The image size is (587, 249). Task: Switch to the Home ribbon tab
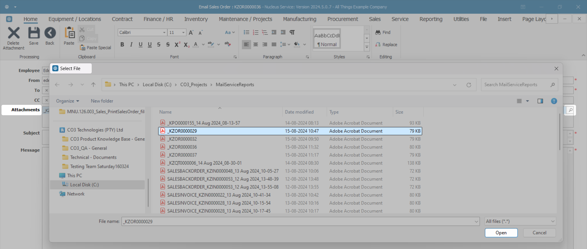click(x=31, y=19)
